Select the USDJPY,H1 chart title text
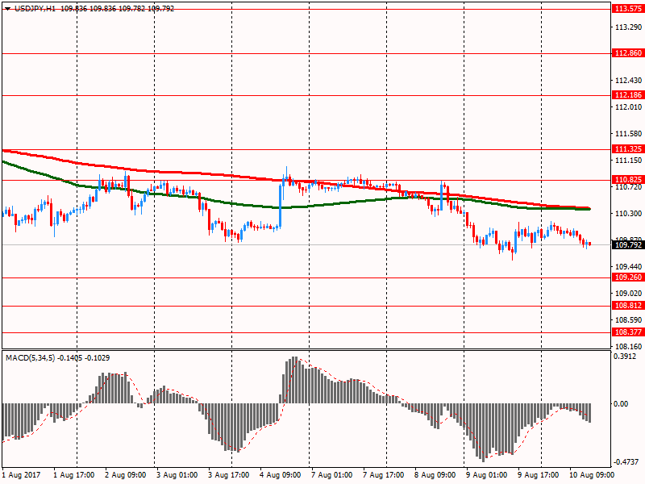The width and height of the screenshot is (645, 484). 35,9
